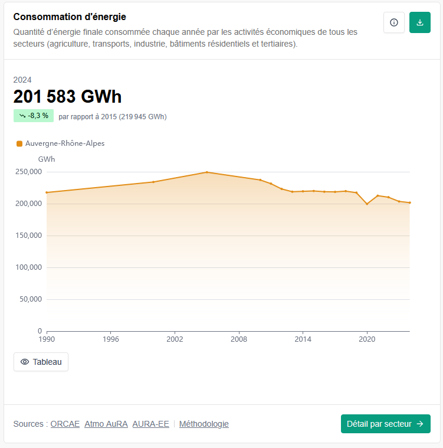Open the Atmo AuRA source link

click(x=106, y=424)
